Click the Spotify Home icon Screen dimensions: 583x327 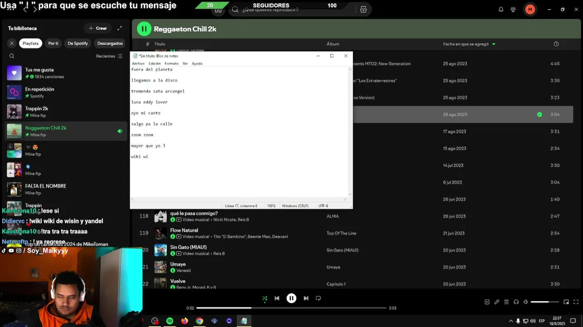[218, 10]
